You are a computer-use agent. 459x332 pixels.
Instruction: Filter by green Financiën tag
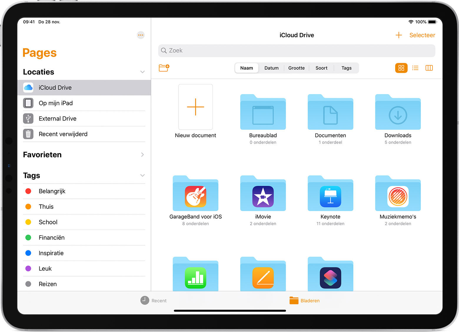84,238
